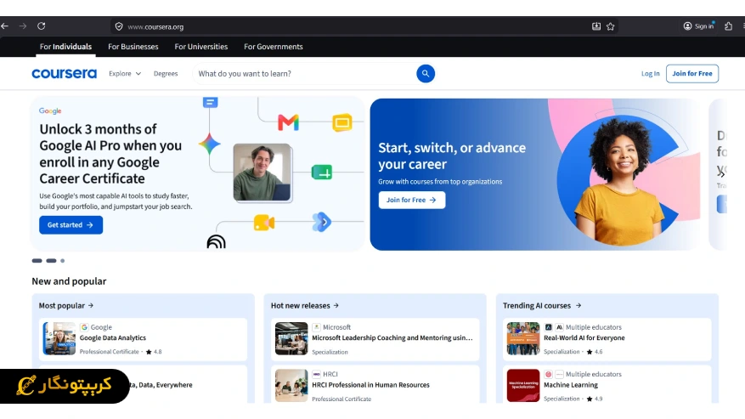Bookmark this page with the star icon
The image size is (745, 419).
[611, 26]
